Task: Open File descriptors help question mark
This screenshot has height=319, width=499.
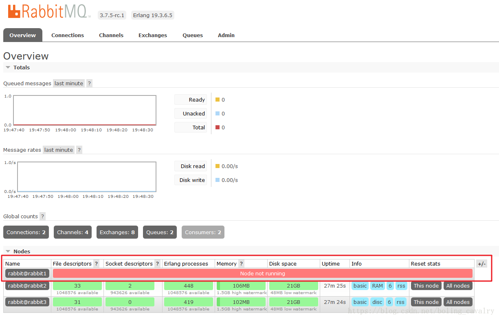Action: pos(97,264)
